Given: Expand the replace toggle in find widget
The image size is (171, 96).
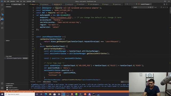Looking at the screenshot, I should point(132,7).
